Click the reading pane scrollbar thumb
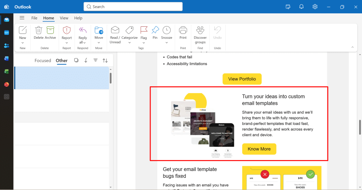The width and height of the screenshot is (362, 190). pos(360,127)
